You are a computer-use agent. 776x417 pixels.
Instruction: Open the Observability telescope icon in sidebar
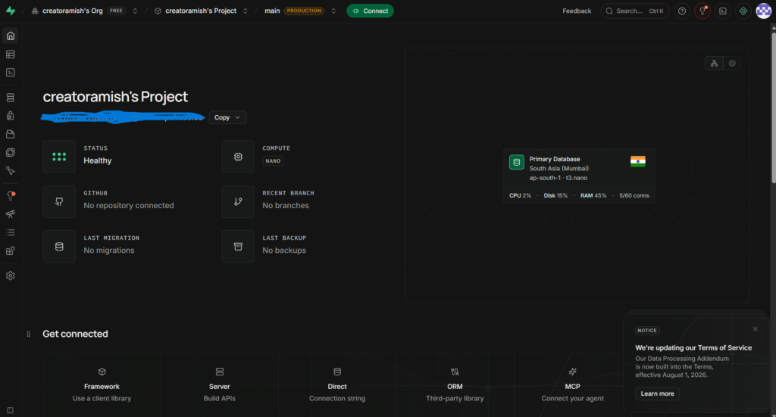coord(11,214)
